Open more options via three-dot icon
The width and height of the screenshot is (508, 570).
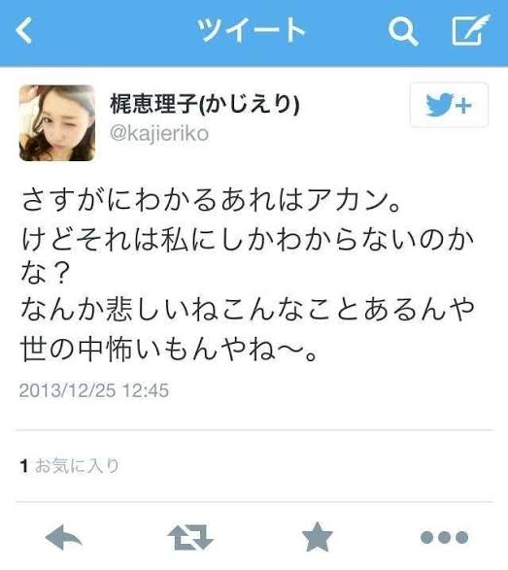(x=444, y=537)
